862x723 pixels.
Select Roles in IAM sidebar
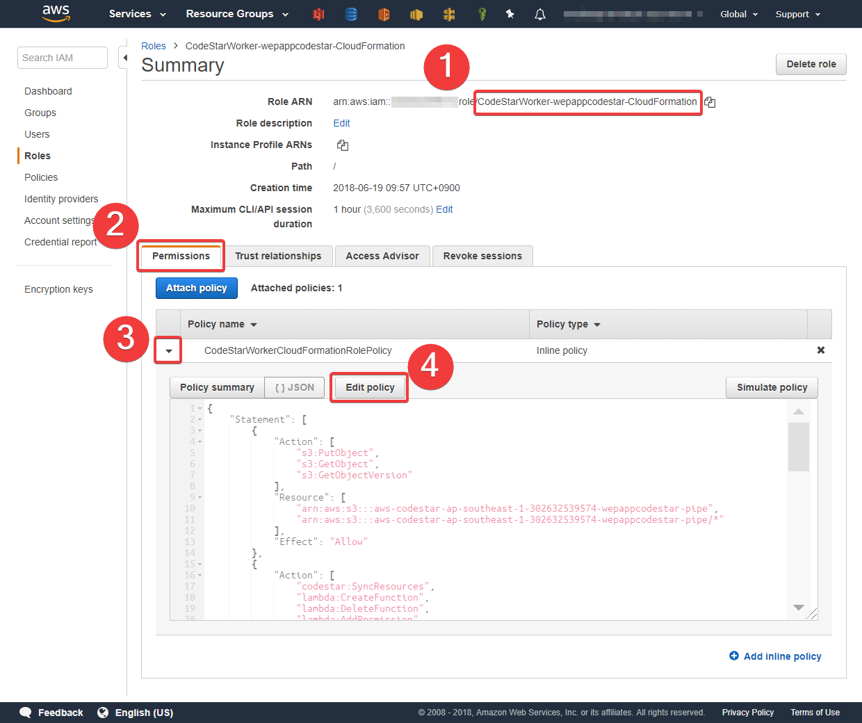coord(38,156)
